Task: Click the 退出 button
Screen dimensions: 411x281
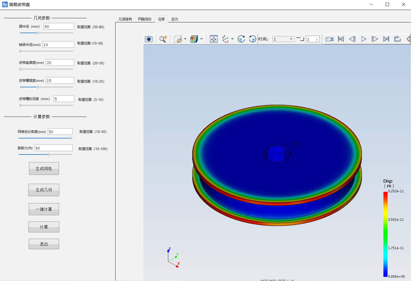Action: point(44,244)
